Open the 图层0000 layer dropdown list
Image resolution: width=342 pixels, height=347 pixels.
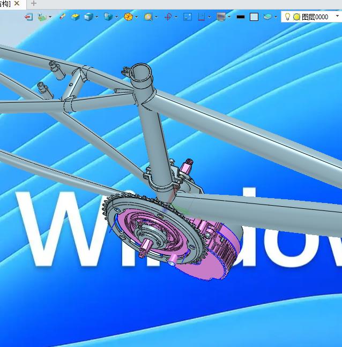coord(337,16)
